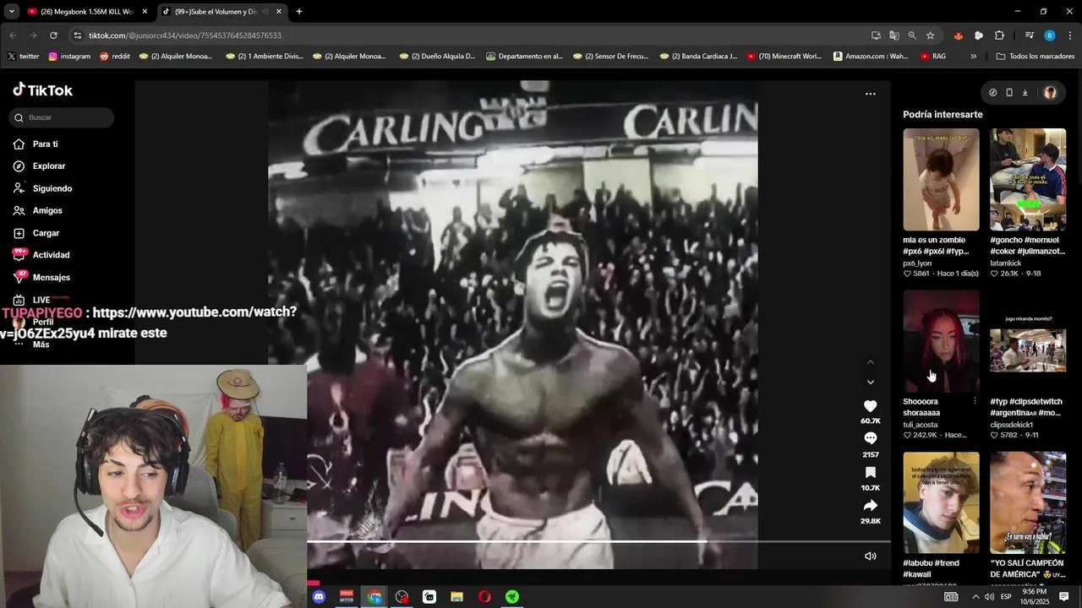Seek along the video progress bar
The image size is (1082, 608).
[598, 541]
